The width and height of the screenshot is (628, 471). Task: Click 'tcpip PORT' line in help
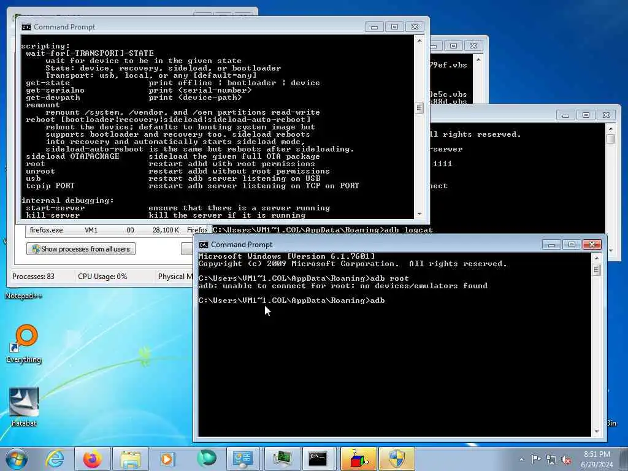click(x=192, y=186)
